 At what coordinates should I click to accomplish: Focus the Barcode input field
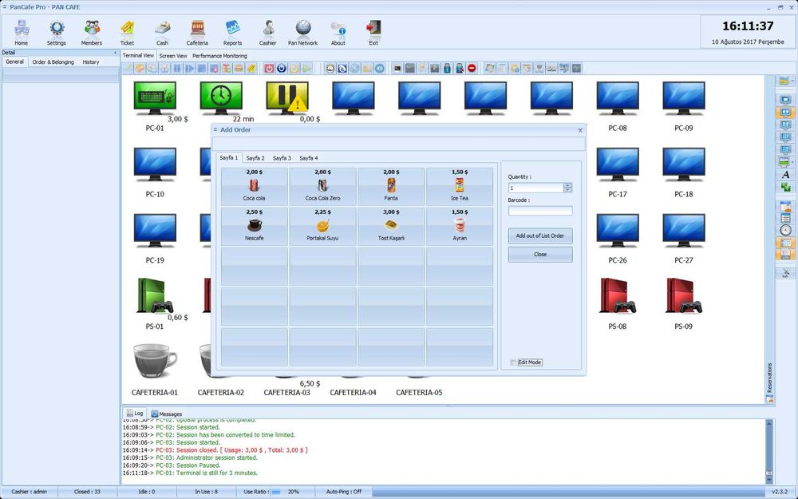pos(540,211)
